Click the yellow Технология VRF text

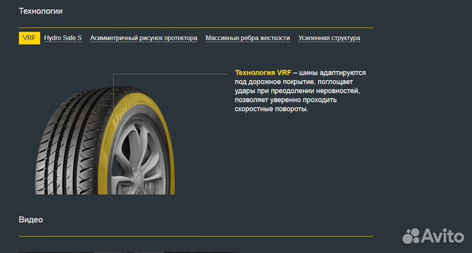pyautogui.click(x=263, y=73)
